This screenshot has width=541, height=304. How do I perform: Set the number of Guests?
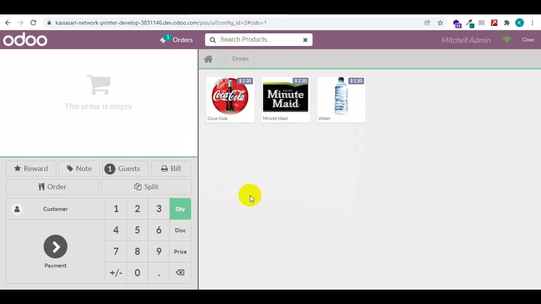pyautogui.click(x=125, y=168)
